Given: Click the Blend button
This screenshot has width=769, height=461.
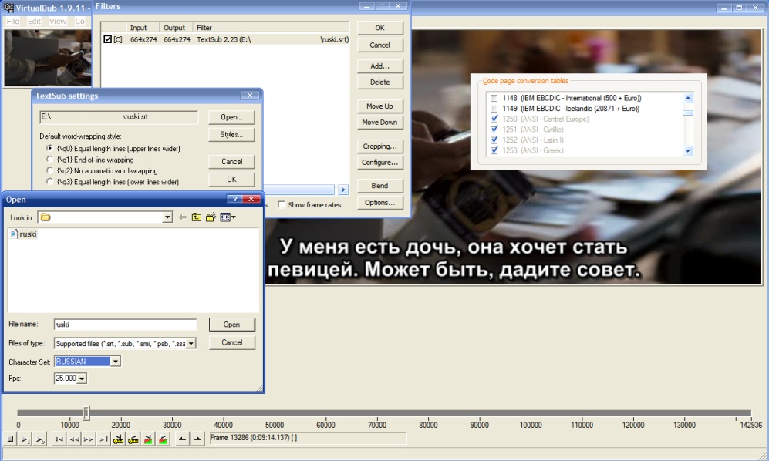Looking at the screenshot, I should point(380,185).
